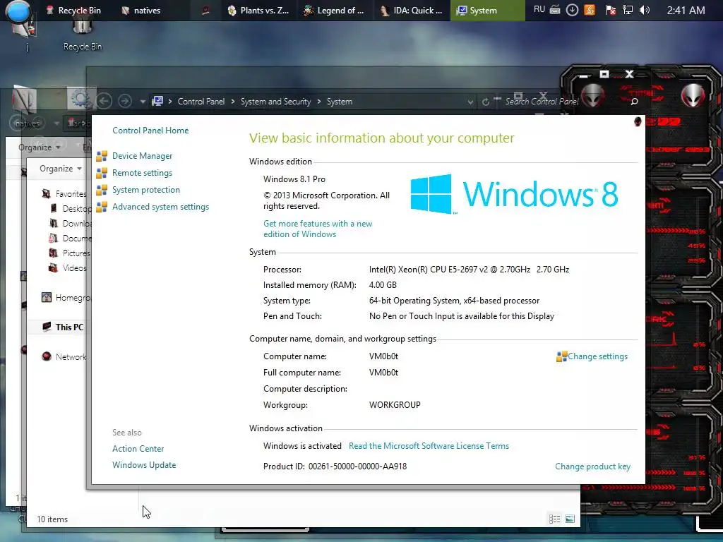Open Action Center flag tray icon
The height and width of the screenshot is (542, 723).
click(611, 10)
